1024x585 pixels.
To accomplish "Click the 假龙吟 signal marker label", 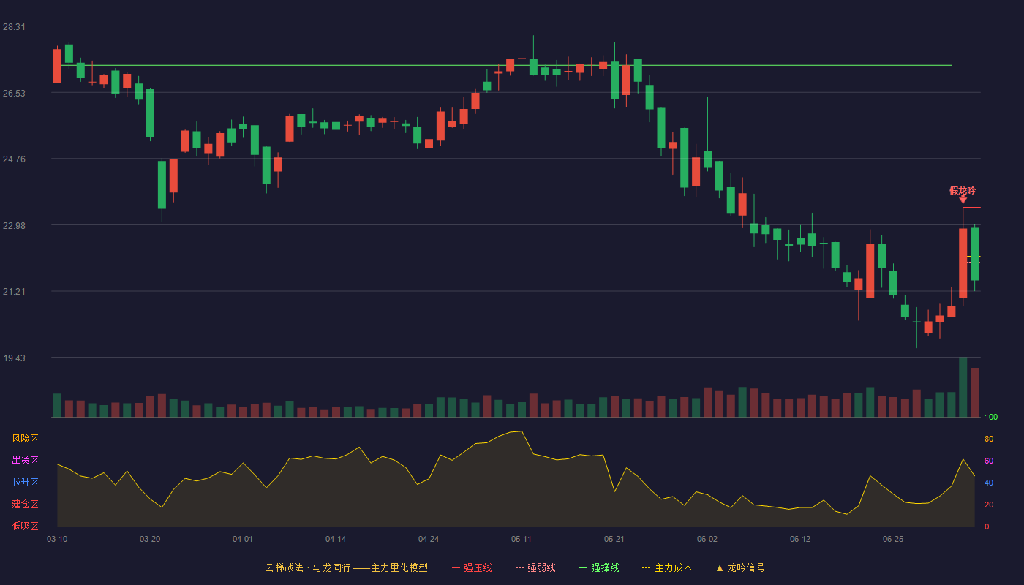I will pos(963,190).
